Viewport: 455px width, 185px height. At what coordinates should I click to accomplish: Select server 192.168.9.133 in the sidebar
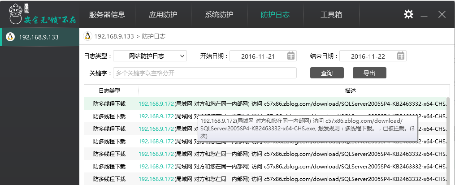[40, 37]
